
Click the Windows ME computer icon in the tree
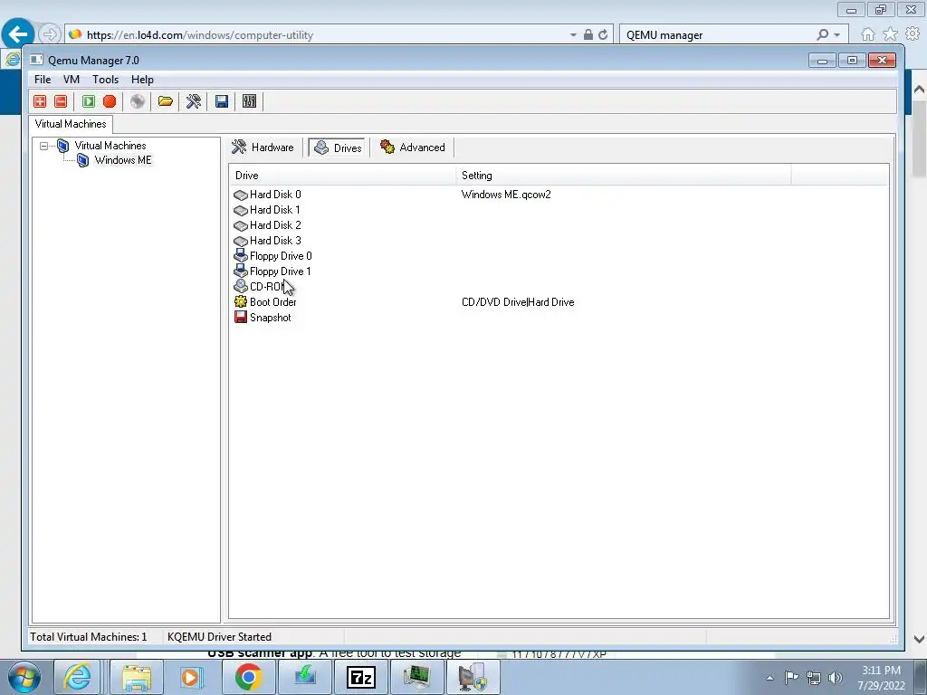coord(82,160)
